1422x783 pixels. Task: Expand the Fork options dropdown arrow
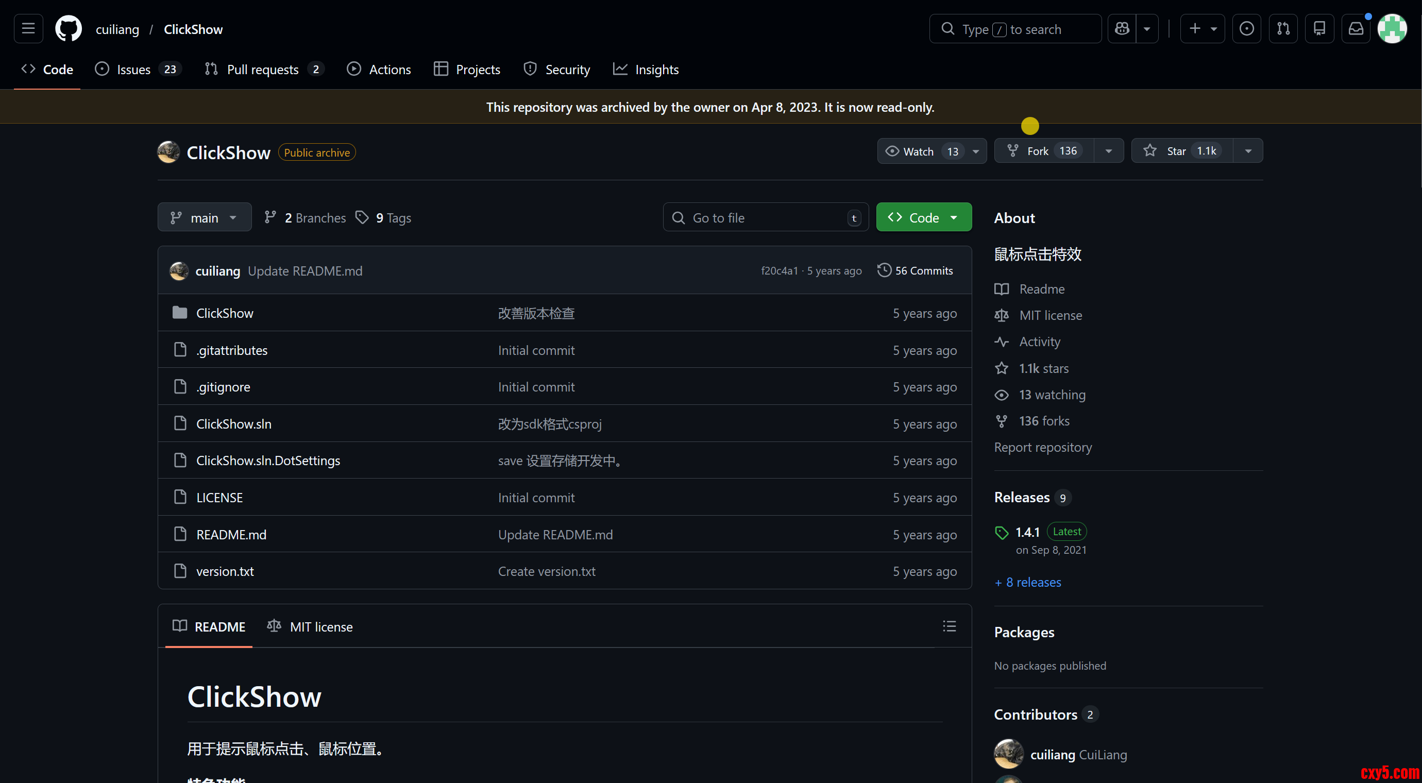click(1108, 150)
